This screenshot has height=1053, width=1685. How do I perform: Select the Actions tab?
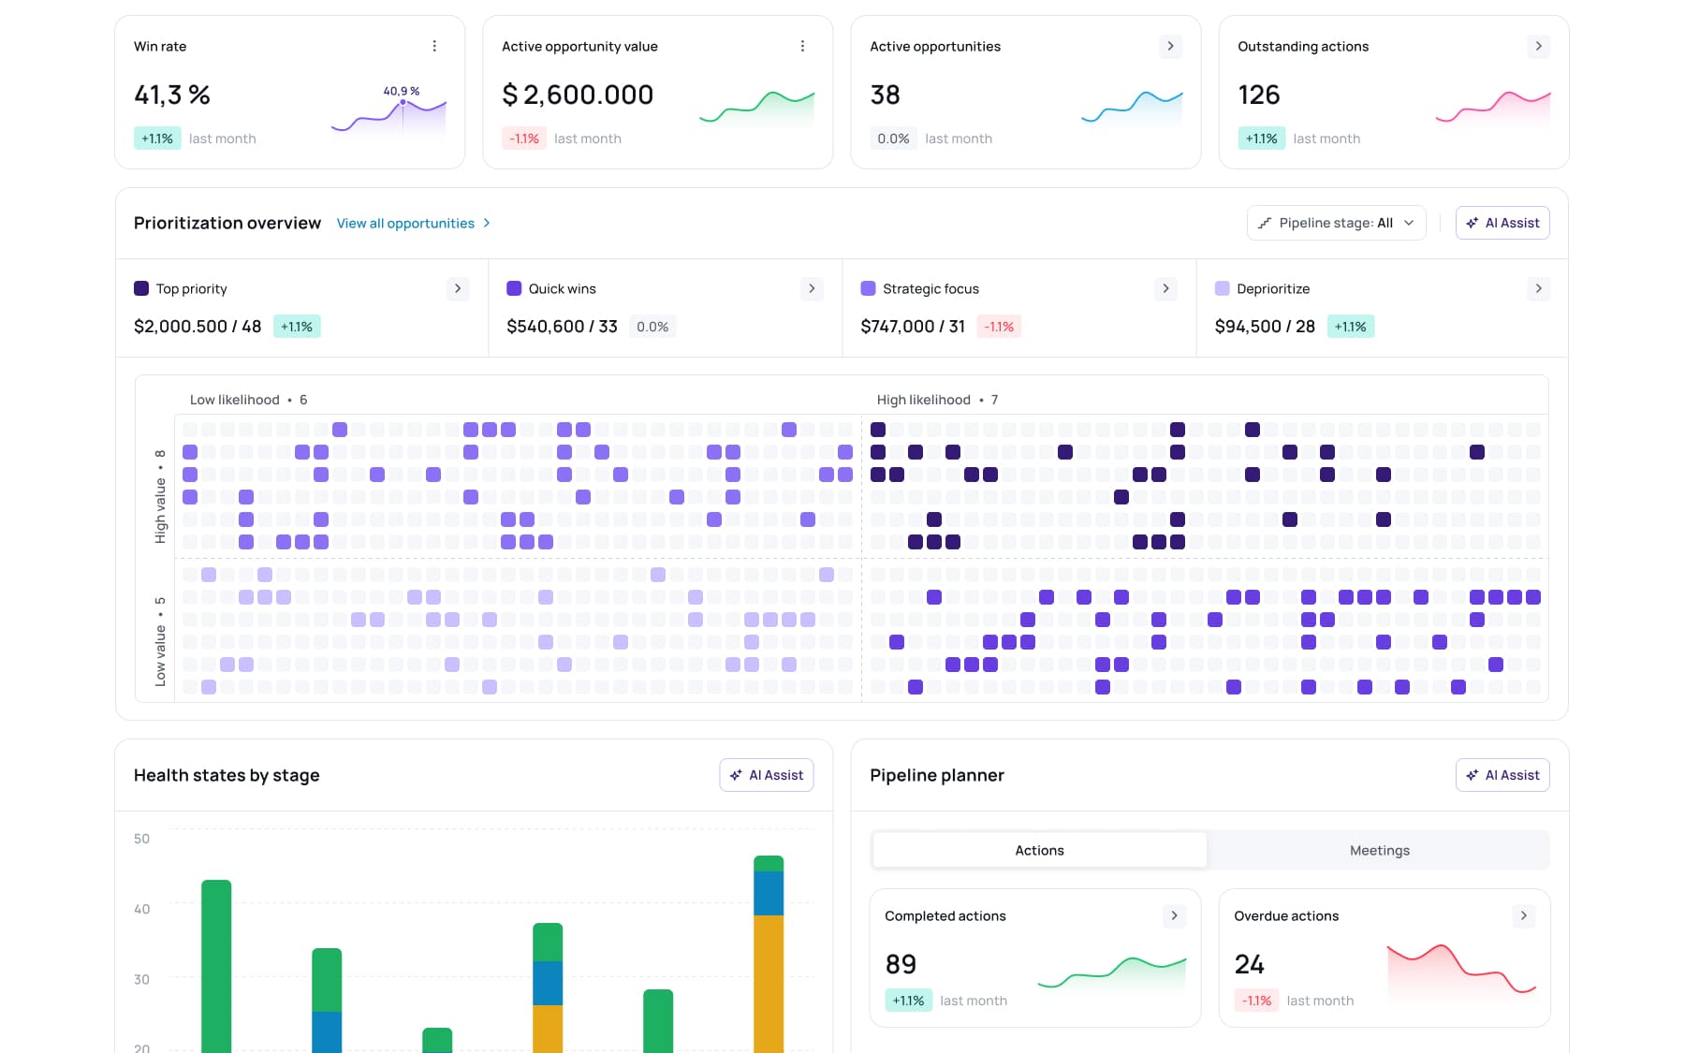[1039, 850]
